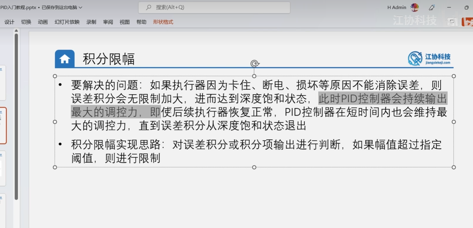Click the text 则进行限制
473x228 pixels.
click(x=133, y=158)
